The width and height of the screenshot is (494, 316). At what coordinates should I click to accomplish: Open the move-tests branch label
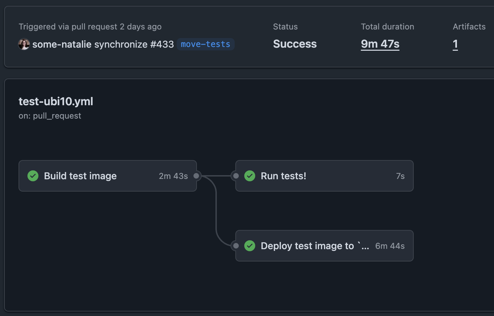coord(205,44)
